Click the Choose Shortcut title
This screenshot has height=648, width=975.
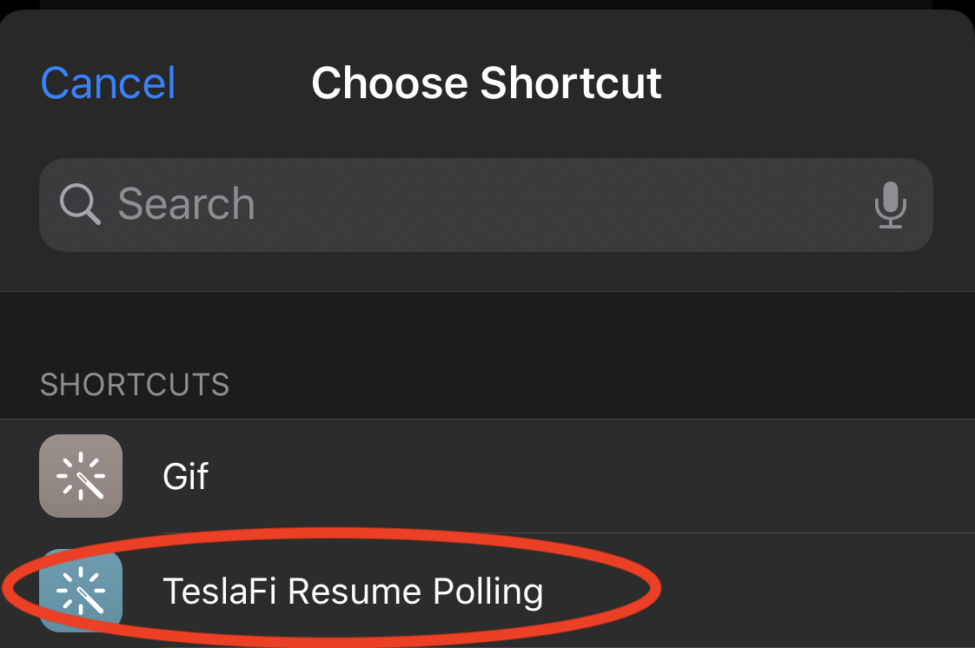[487, 83]
